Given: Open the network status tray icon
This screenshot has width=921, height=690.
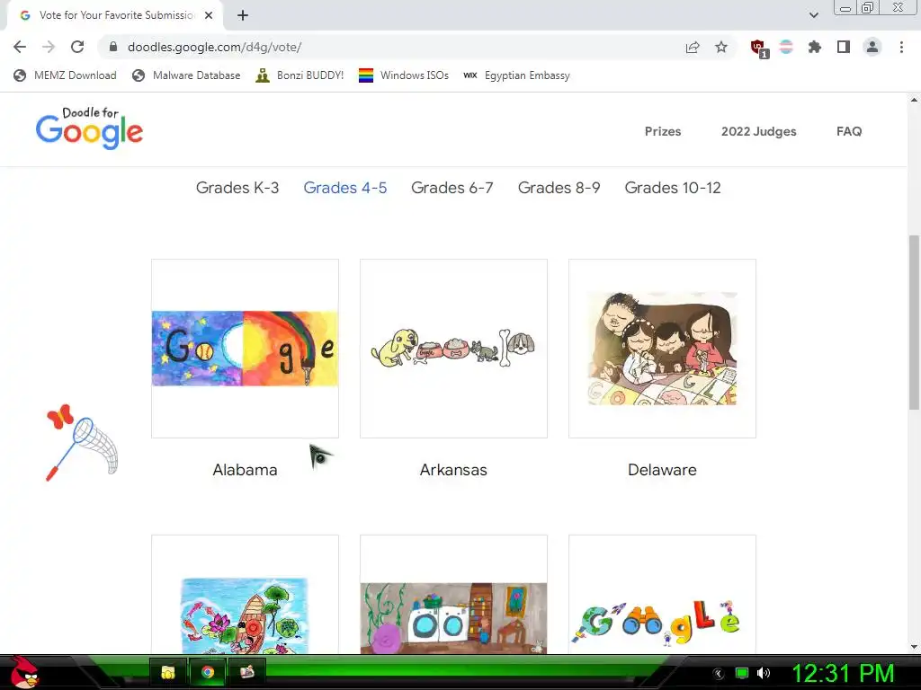Looking at the screenshot, I should [742, 674].
